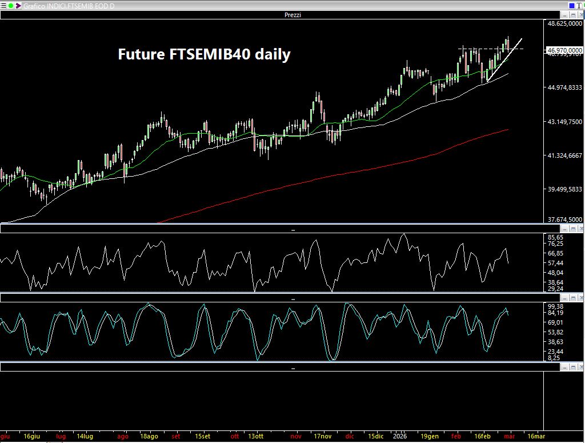The image size is (585, 443).
Task: Maximize the Prezzi panel
Action: [573, 15]
